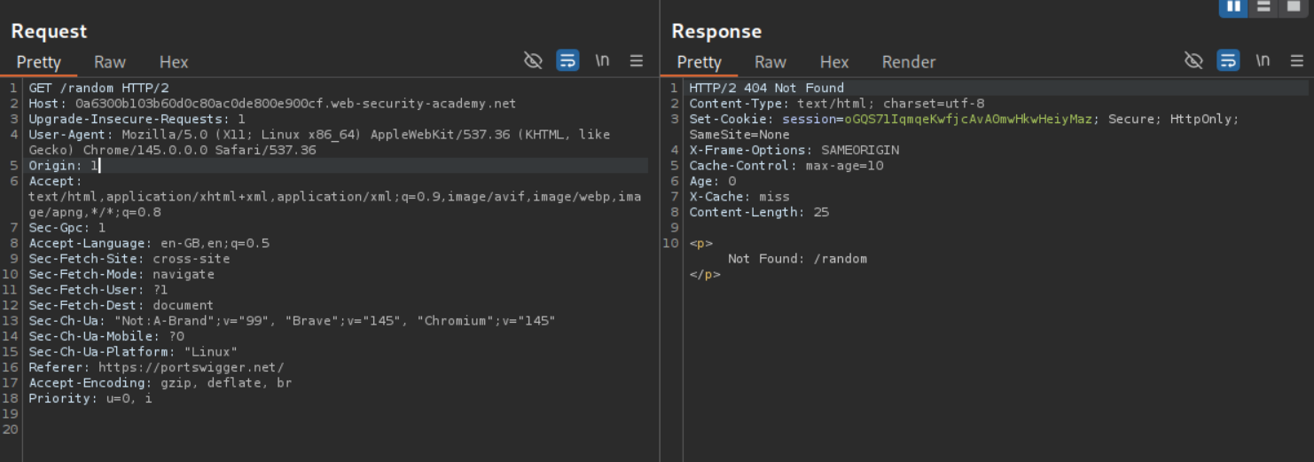The image size is (1314, 462).
Task: Toggle word wrap in Request panel
Action: pos(567,60)
